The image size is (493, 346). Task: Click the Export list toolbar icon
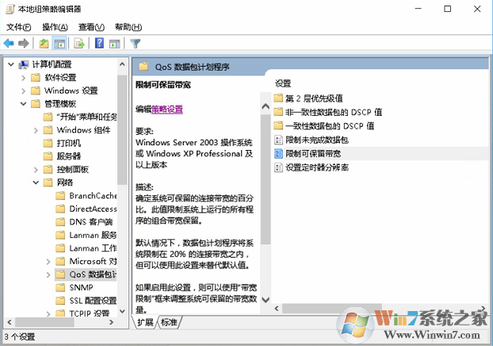(79, 43)
